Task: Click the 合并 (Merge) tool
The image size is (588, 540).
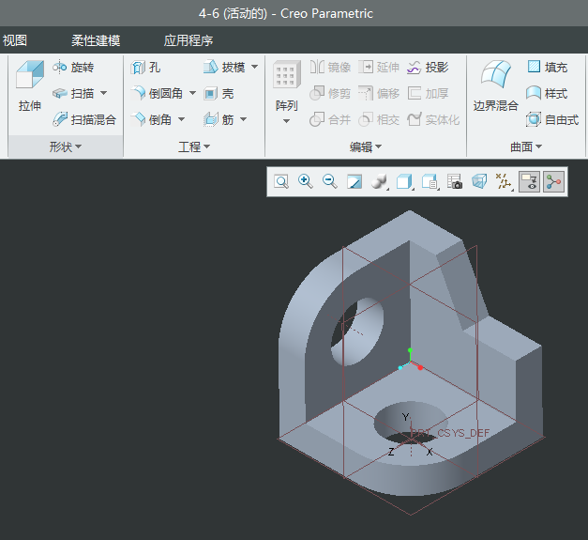Action: (x=330, y=119)
